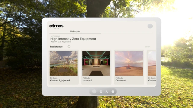Image resolution: width=193 pixels, height=108 pixels.
Task: Click Week 17 - 2.0 program subtitle
Action: coord(61,42)
